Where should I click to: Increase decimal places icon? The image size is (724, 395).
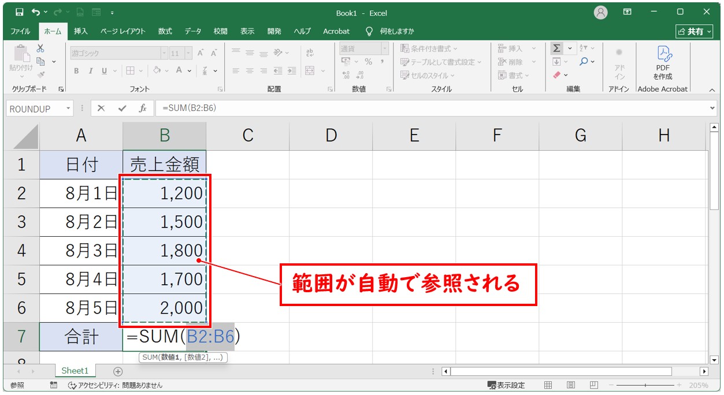[346, 75]
